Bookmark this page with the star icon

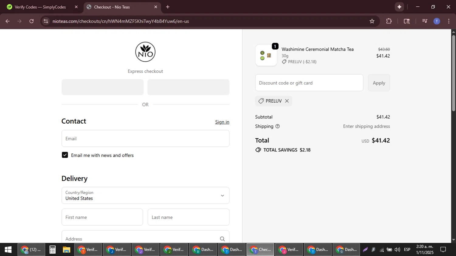[x=372, y=21]
